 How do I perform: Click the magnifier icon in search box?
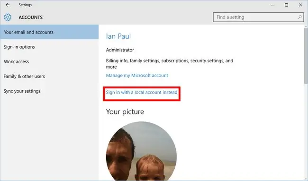[299, 17]
